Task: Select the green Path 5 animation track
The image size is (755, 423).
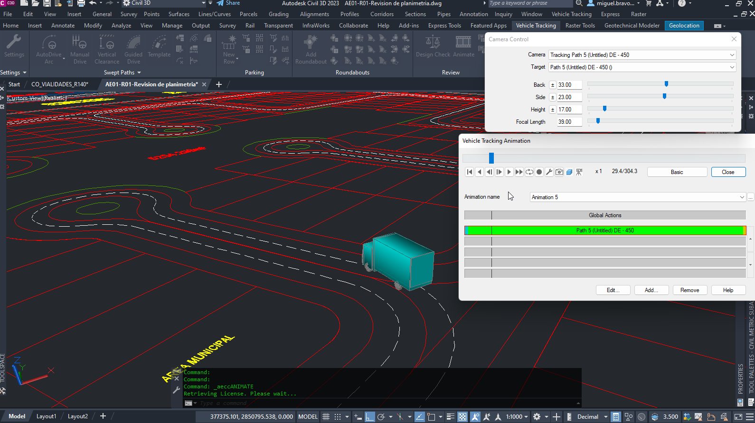Action: tap(605, 230)
